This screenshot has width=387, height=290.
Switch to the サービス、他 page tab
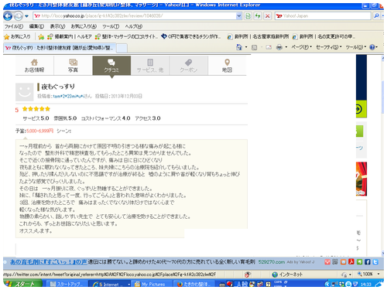[x=150, y=66]
